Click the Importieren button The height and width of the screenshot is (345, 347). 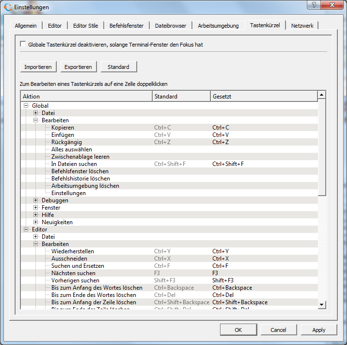pyautogui.click(x=38, y=66)
